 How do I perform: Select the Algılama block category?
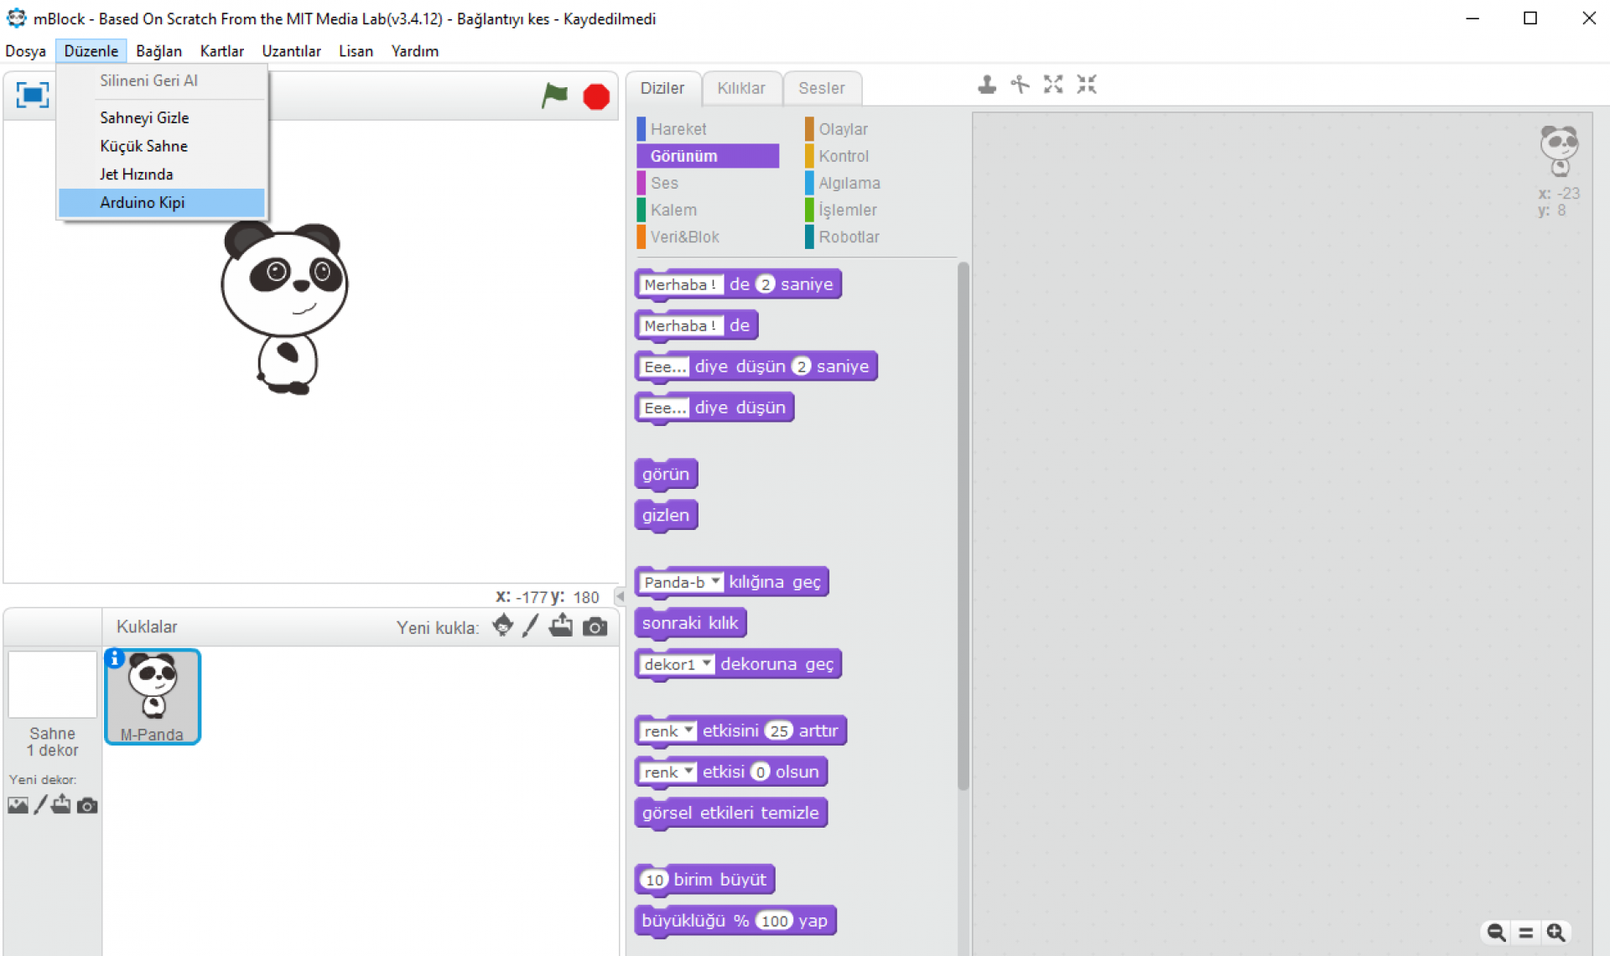point(876,183)
